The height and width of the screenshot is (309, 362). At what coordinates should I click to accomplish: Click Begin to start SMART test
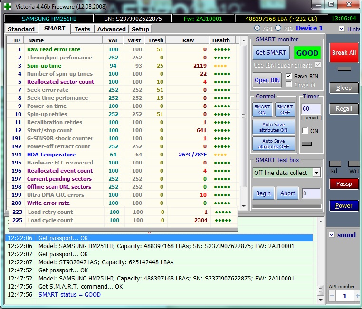point(263,193)
